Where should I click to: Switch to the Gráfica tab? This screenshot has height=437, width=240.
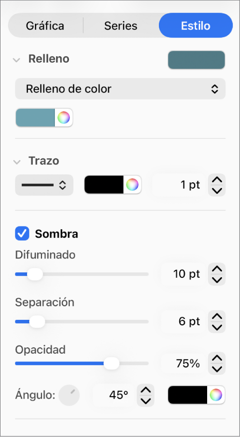pyautogui.click(x=45, y=25)
